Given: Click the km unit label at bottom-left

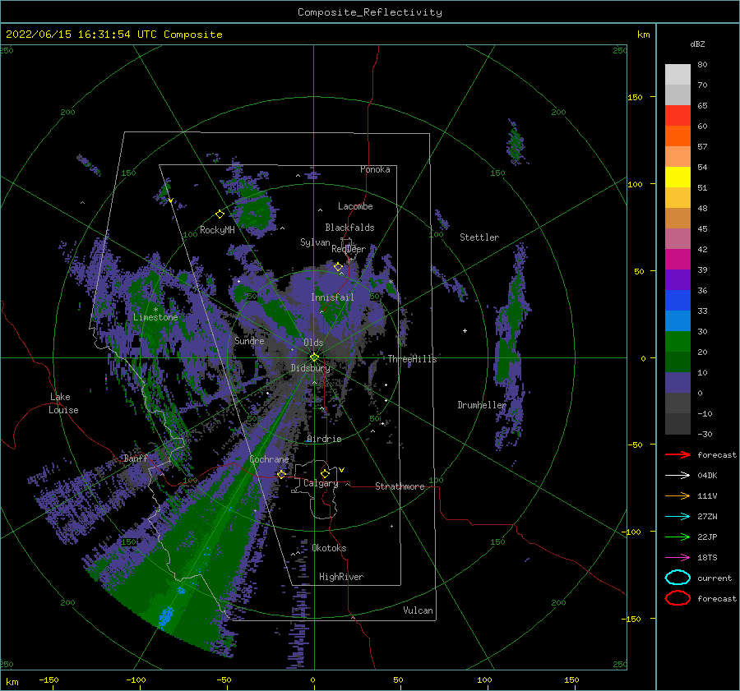Looking at the screenshot, I should pyautogui.click(x=12, y=682).
